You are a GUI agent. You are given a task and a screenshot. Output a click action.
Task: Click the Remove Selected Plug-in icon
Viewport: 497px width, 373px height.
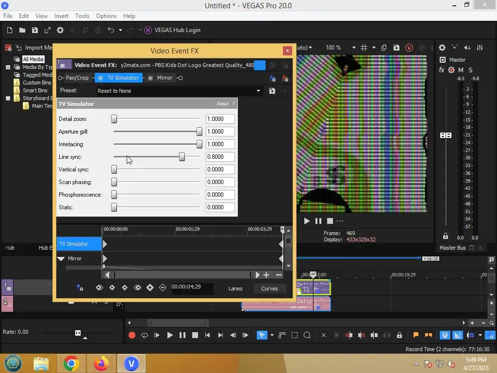coord(285,78)
